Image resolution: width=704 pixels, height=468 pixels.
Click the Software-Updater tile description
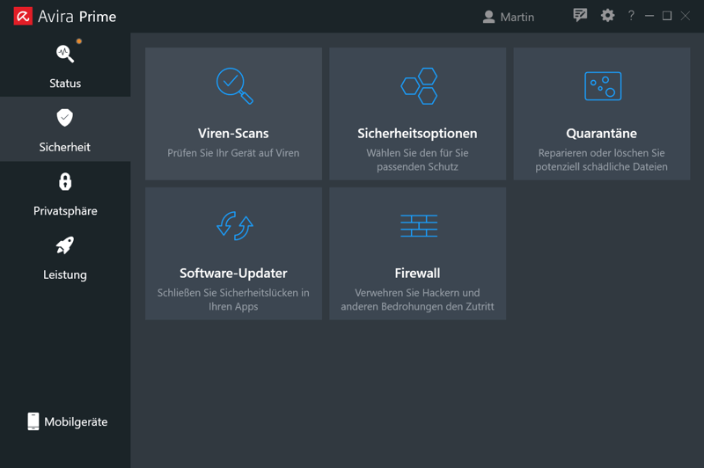pos(233,299)
